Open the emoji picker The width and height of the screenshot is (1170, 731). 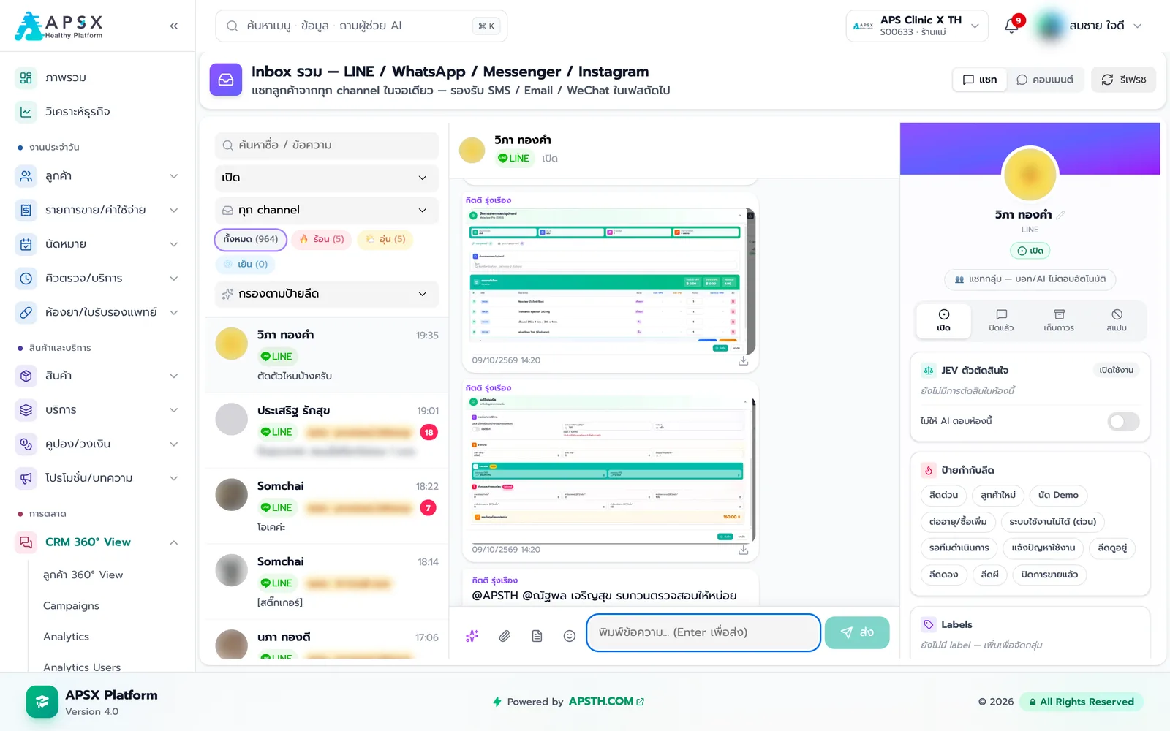point(570,636)
